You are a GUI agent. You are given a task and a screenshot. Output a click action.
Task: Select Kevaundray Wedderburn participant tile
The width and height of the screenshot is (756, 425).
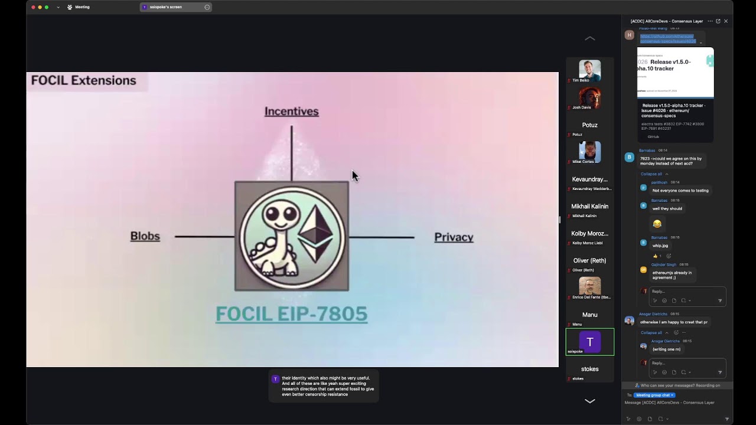[589, 179]
